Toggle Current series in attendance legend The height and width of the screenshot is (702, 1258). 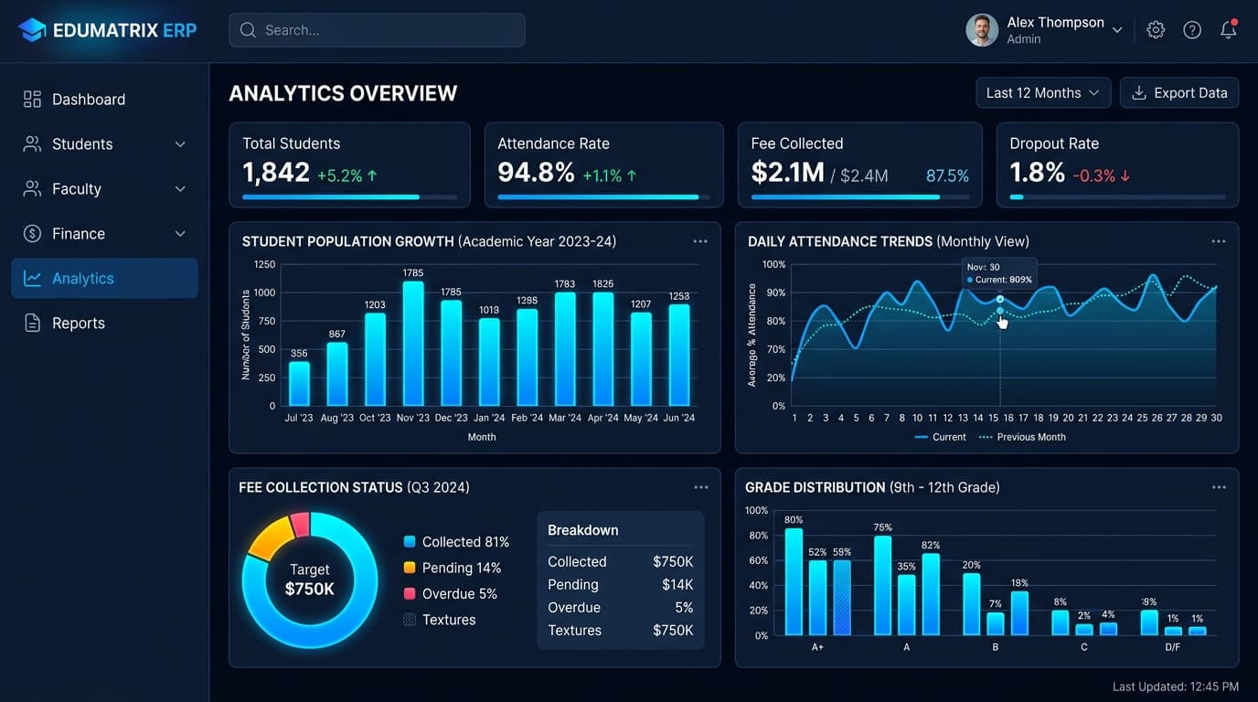[940, 437]
